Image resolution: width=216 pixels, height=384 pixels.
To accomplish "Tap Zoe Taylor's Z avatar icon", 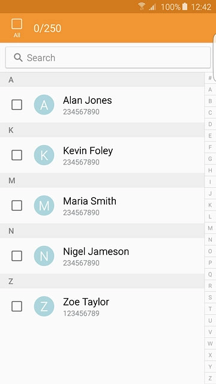I will tap(44, 307).
